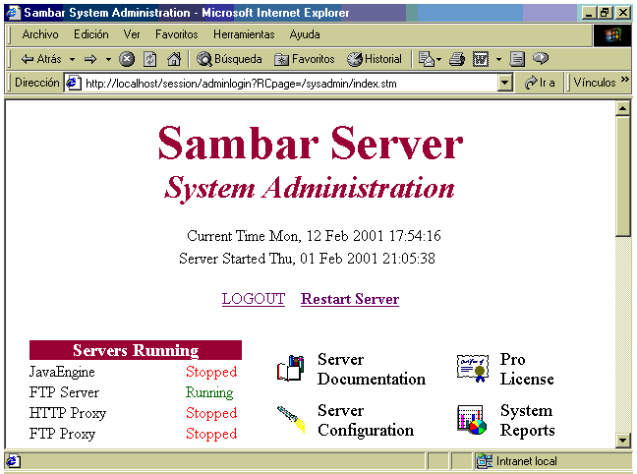This screenshot has height=474, width=637.
Task: Open the Pro License link
Action: [x=527, y=369]
